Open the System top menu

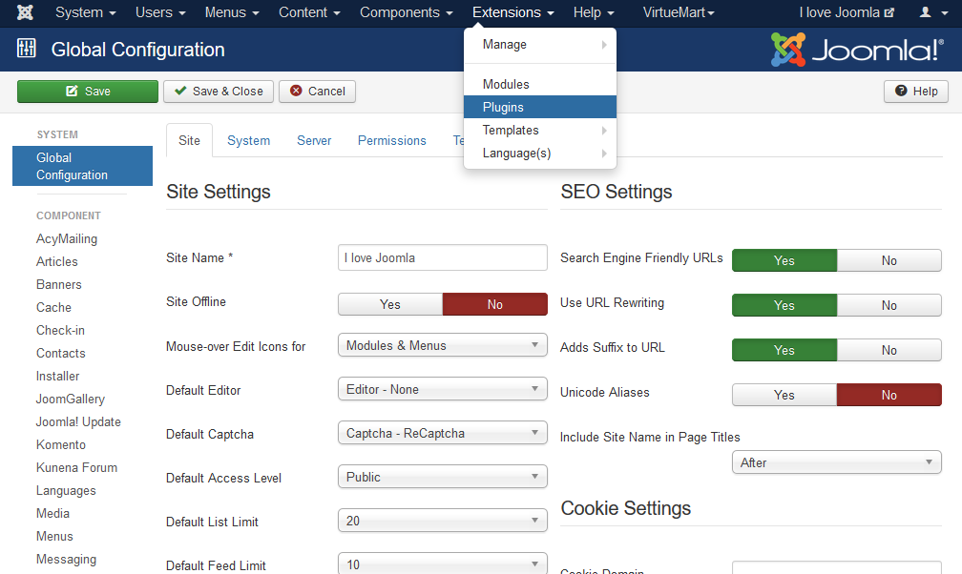pos(85,12)
